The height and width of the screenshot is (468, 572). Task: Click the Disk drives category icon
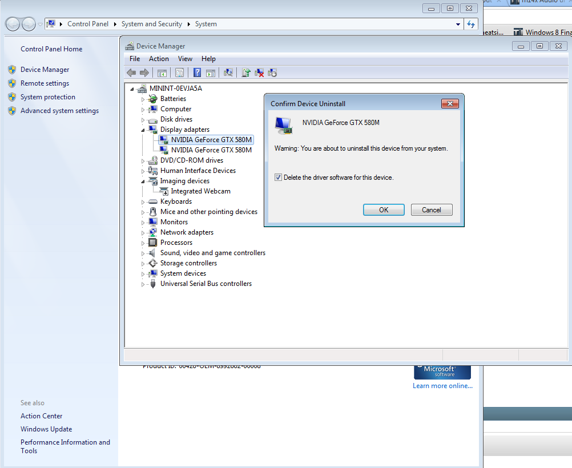153,120
